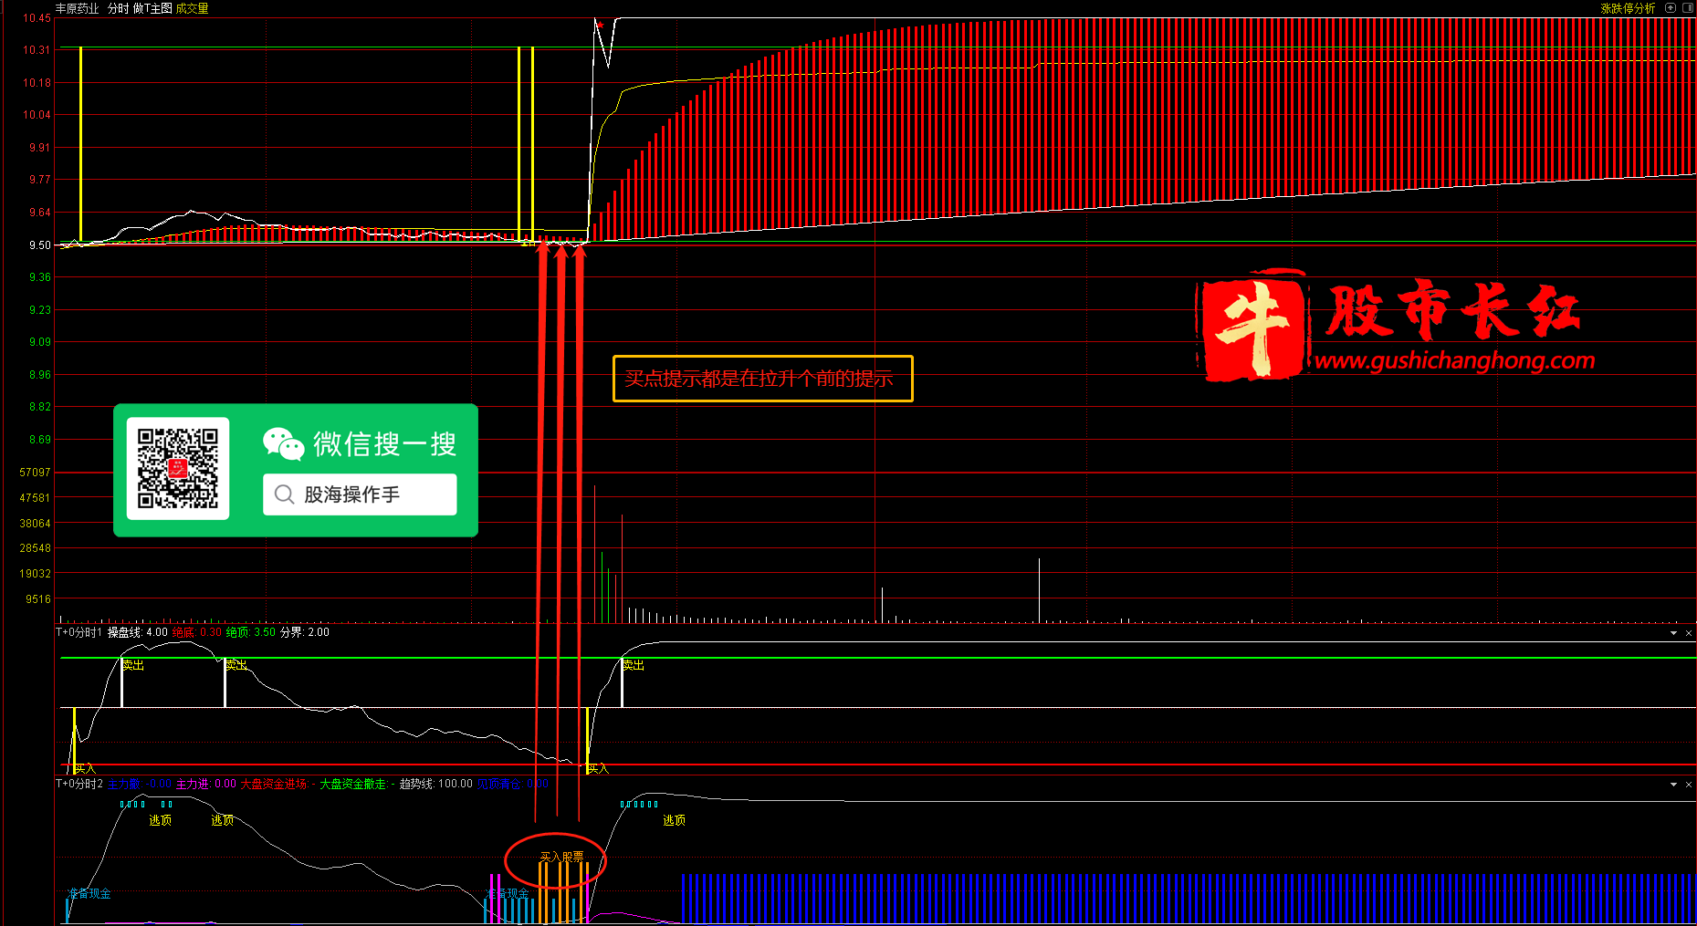Click the red star marker at price peak
This screenshot has height=926, width=1697.
(x=600, y=24)
